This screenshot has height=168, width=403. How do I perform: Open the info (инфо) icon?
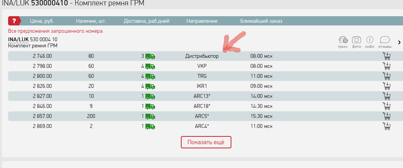(x=369, y=40)
